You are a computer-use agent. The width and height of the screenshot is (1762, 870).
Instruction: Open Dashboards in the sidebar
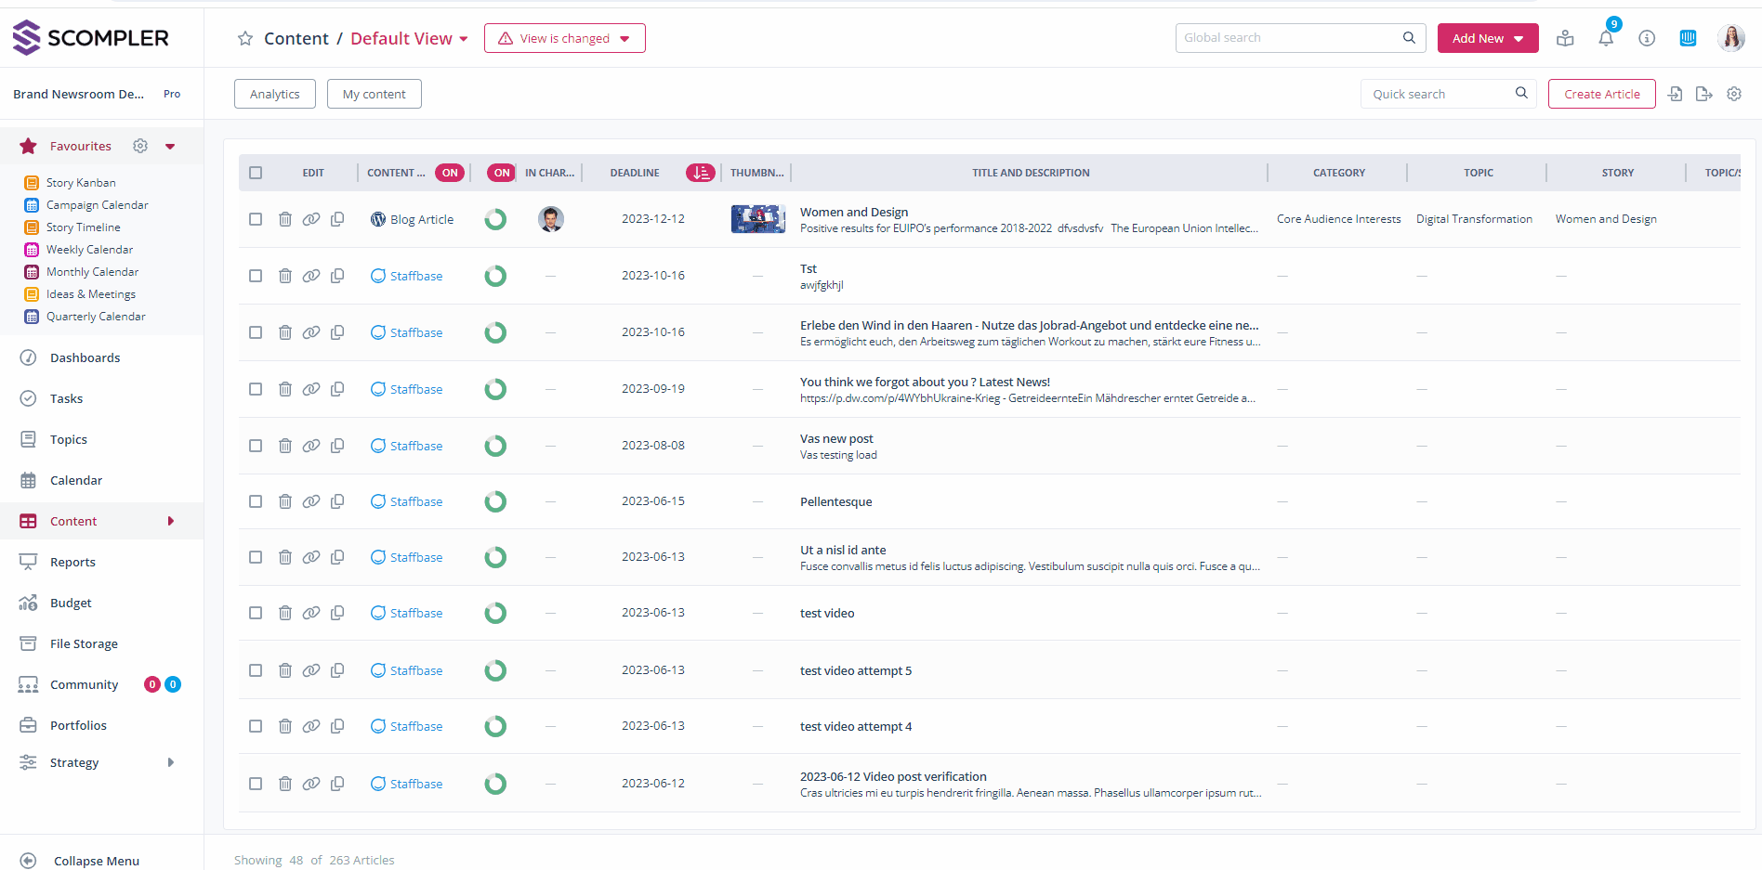[85, 357]
